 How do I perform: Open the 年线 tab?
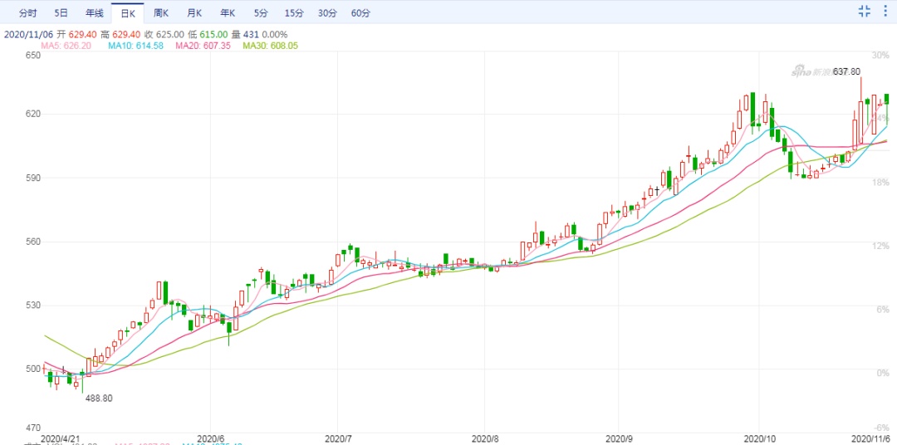[x=94, y=12]
